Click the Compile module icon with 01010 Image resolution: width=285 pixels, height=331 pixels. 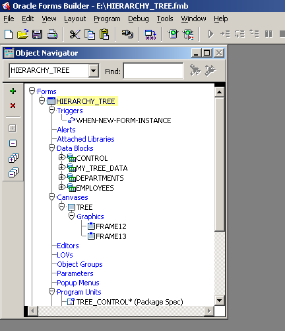[150, 34]
